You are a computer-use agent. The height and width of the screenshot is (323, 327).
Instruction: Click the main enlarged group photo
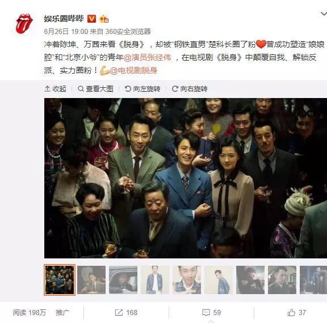pos(186,178)
